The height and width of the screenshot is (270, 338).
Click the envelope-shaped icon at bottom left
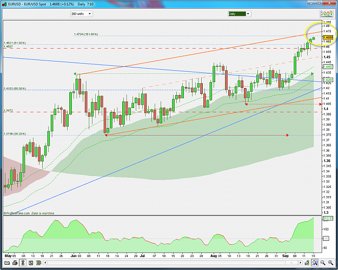[7, 262]
